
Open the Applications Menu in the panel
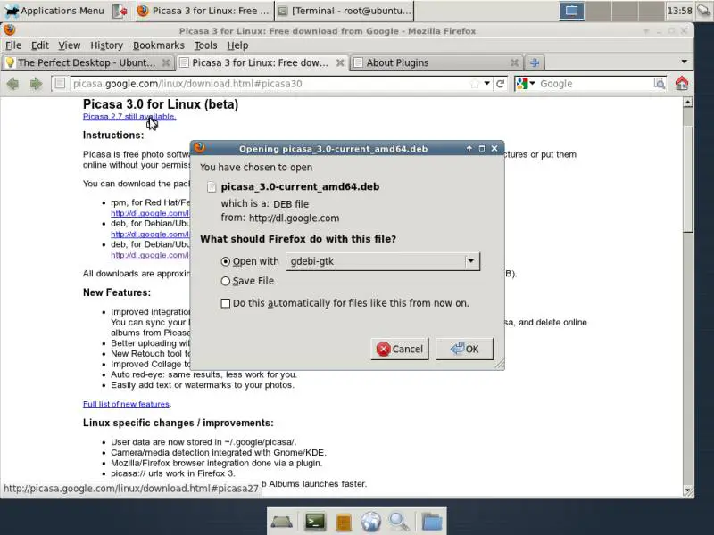[54, 11]
